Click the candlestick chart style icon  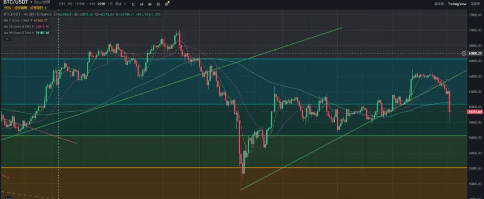[142, 4]
